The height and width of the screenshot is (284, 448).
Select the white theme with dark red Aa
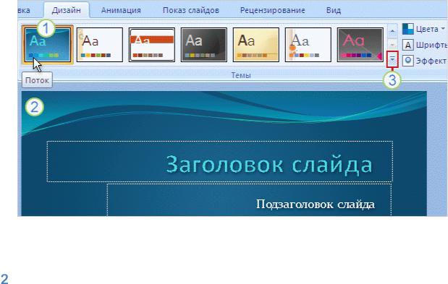[100, 45]
